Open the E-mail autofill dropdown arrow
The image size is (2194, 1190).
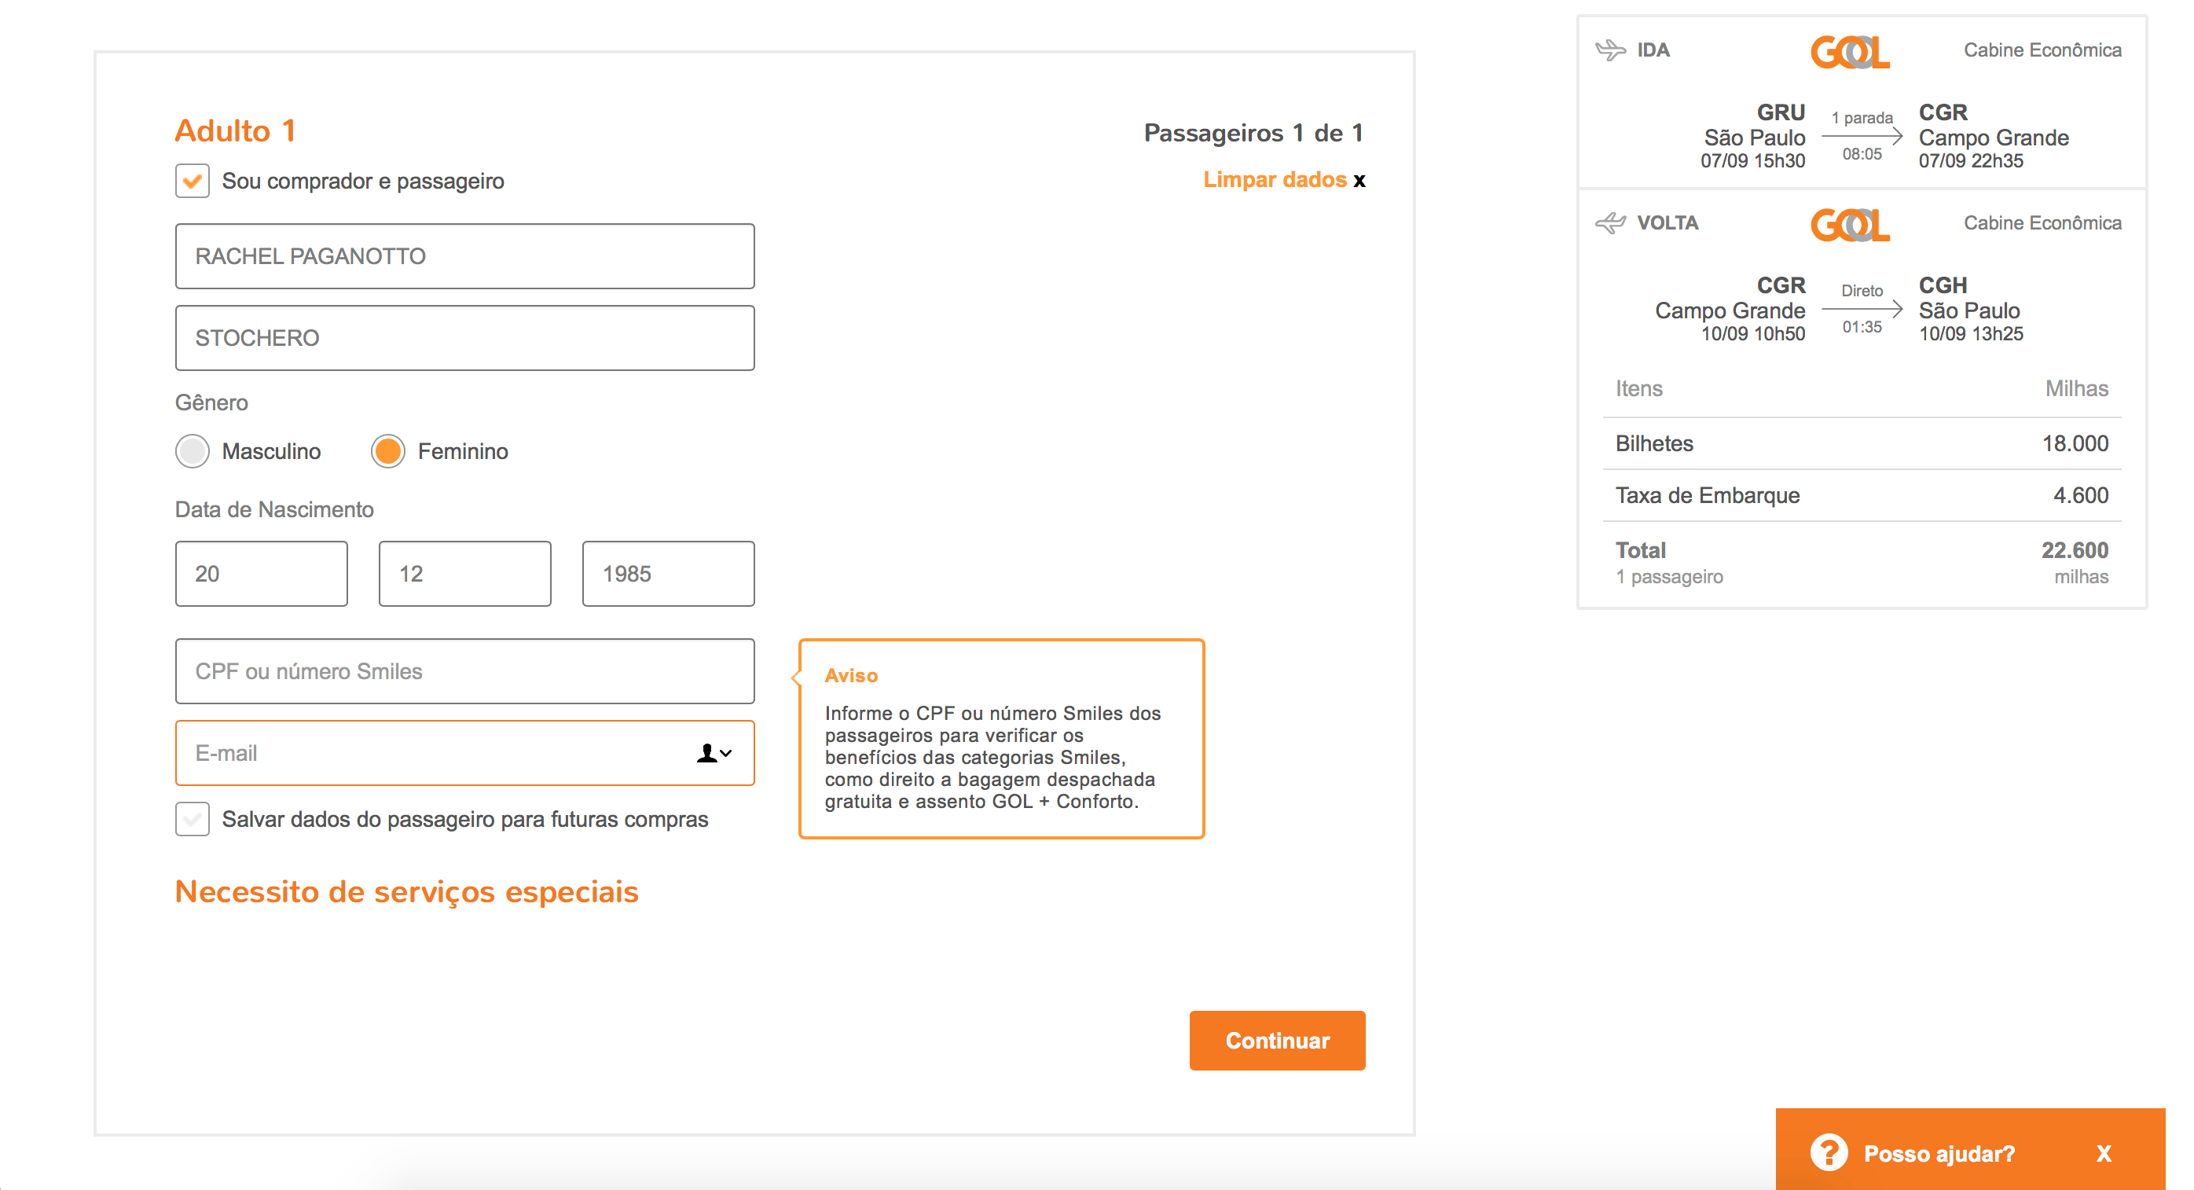click(727, 753)
